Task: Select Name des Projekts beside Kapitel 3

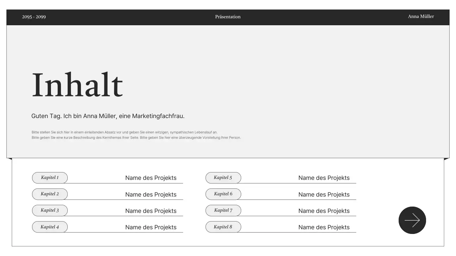Action: [151, 211]
